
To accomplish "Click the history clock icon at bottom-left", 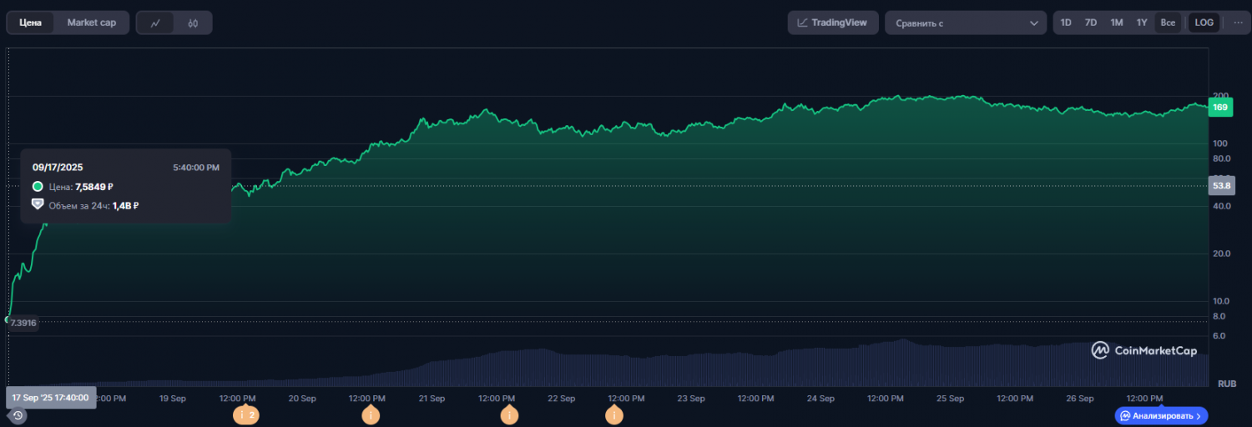I will (x=18, y=414).
